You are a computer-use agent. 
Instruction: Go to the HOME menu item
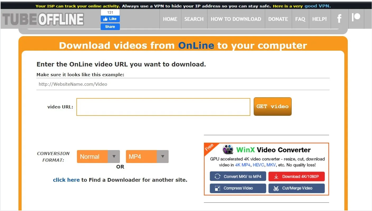170,19
